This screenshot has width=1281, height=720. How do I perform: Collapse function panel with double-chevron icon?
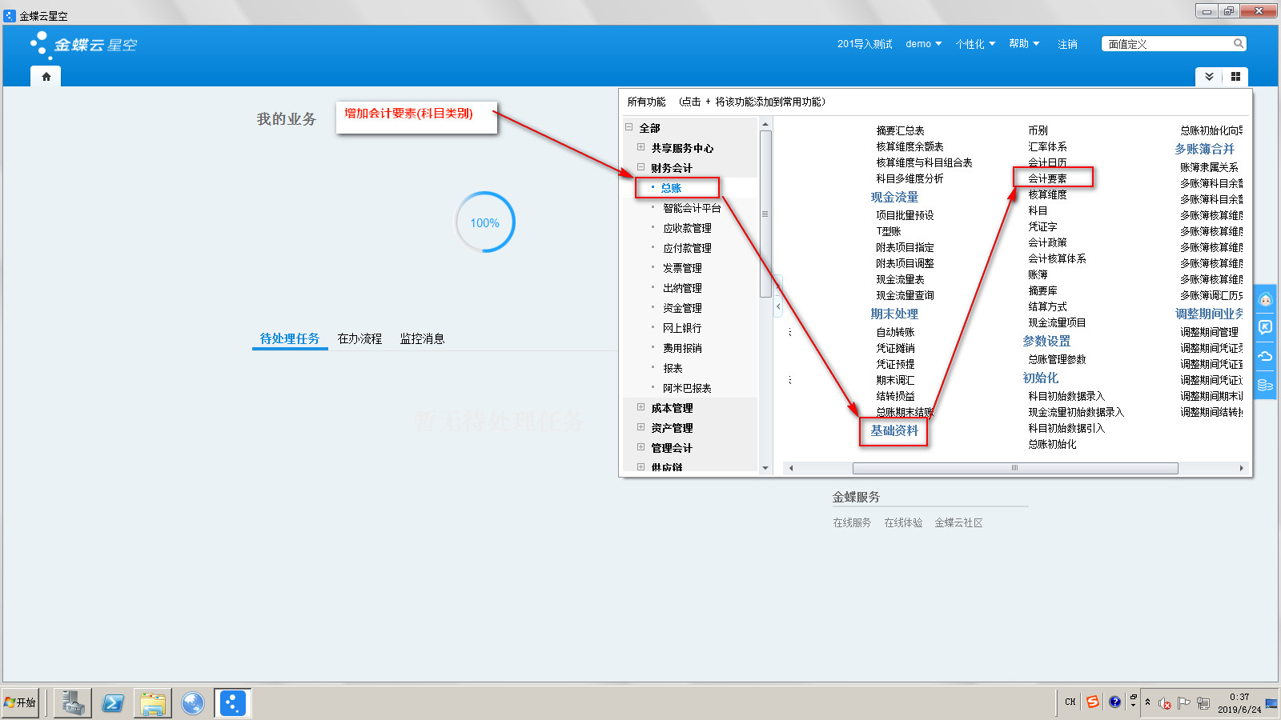(x=1209, y=76)
